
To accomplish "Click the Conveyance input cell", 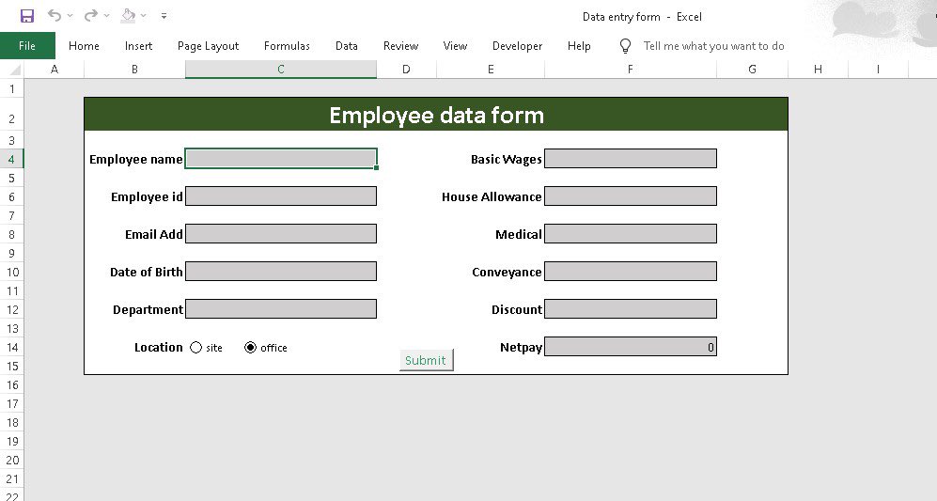I will [631, 272].
